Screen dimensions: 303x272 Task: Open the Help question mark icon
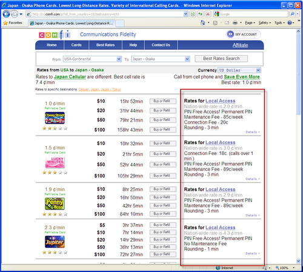point(290,23)
